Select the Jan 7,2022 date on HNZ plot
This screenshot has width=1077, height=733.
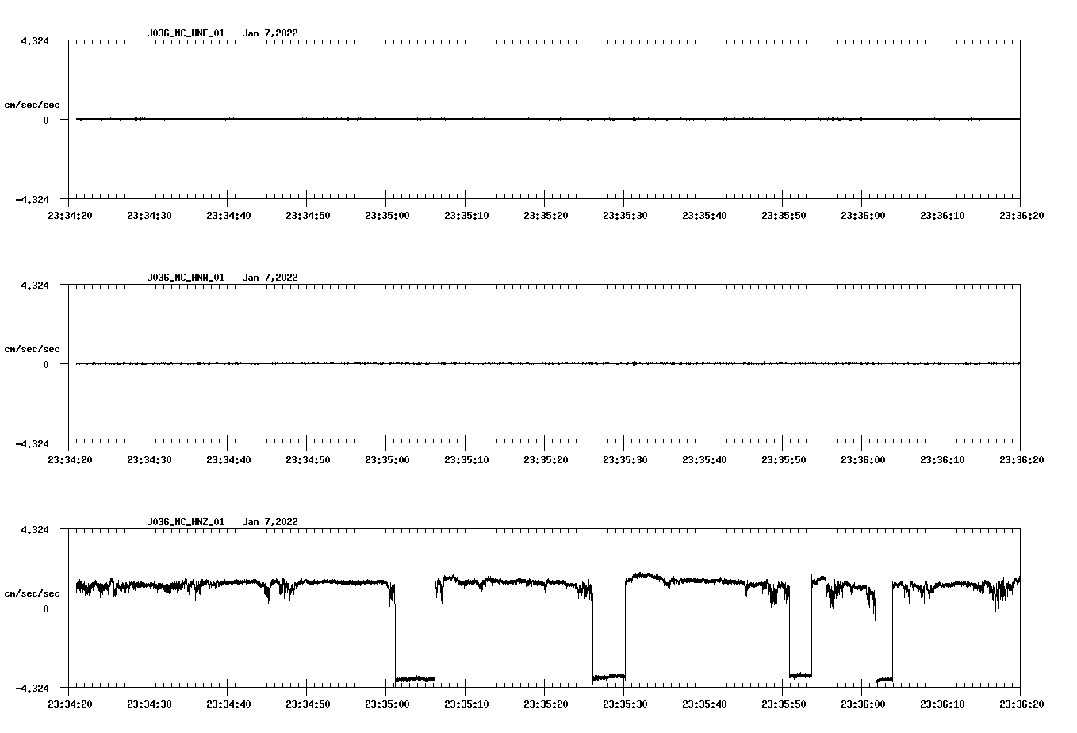coord(270,522)
